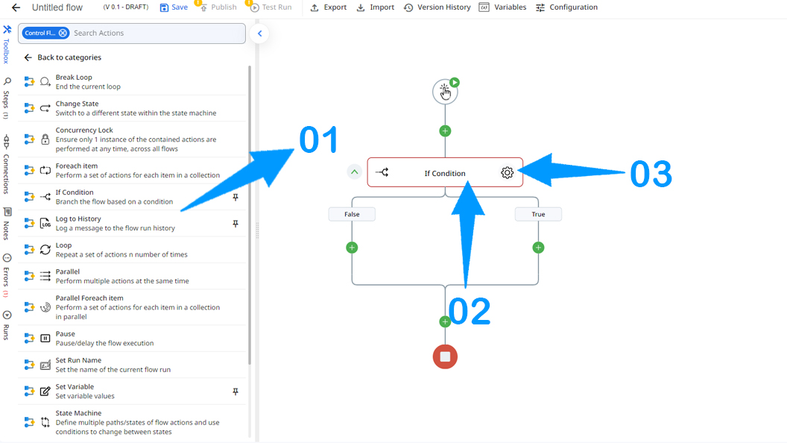Select the Break Loop action
Screen dimensions: 787x443
(x=133, y=82)
